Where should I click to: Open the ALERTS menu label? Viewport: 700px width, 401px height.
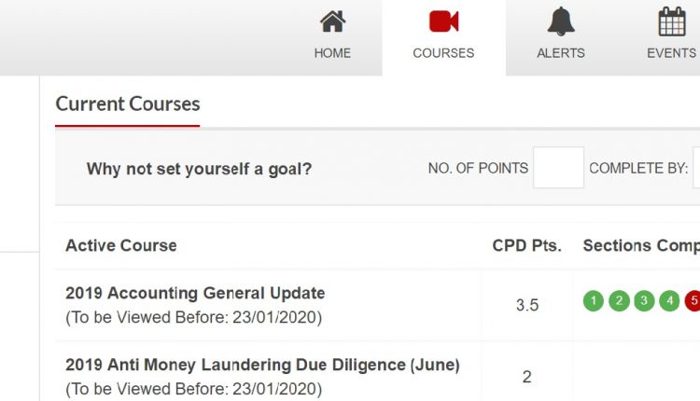[561, 53]
